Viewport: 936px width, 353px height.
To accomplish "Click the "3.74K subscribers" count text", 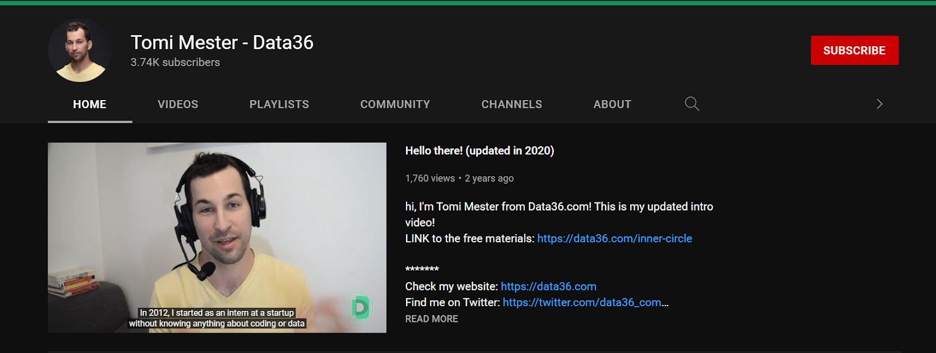I will click(175, 62).
